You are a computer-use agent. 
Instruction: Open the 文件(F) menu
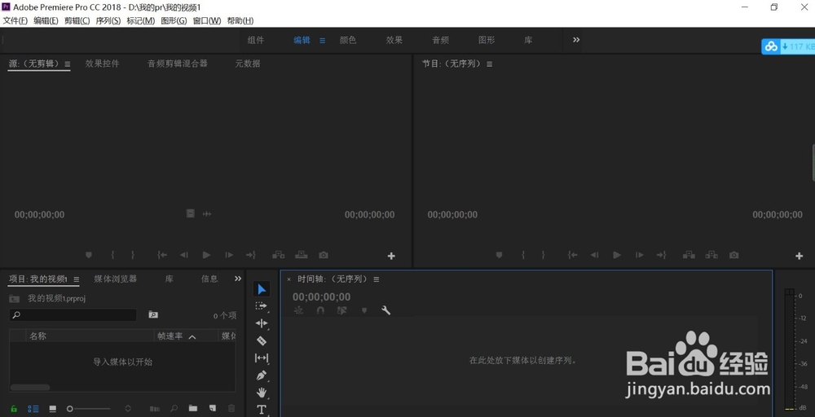pos(15,21)
